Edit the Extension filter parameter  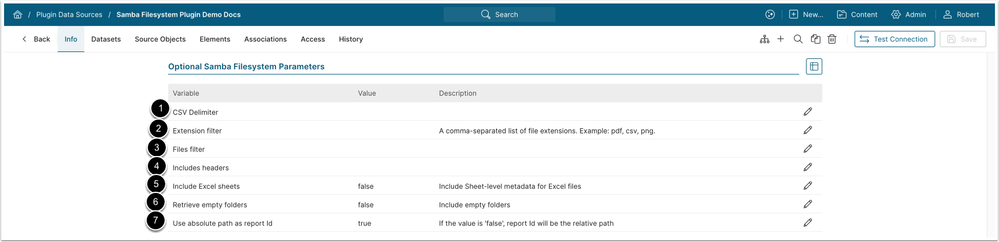[808, 131]
